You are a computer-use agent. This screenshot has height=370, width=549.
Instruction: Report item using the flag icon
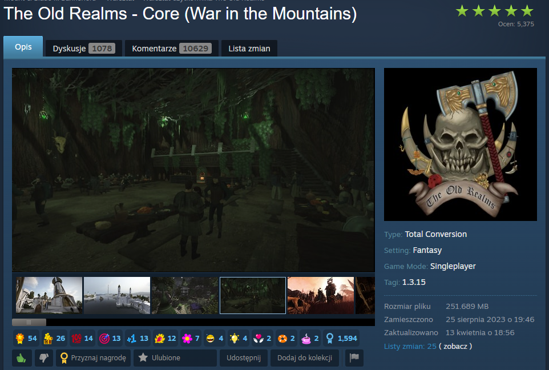[354, 358]
